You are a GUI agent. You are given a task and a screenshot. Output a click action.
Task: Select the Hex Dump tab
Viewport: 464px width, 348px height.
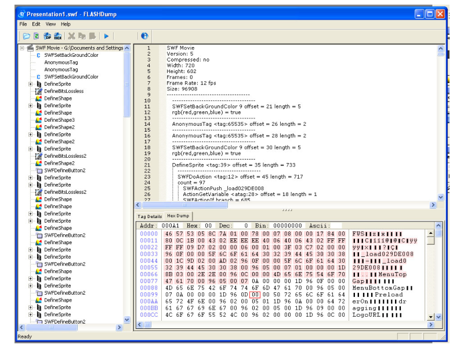coord(178,216)
